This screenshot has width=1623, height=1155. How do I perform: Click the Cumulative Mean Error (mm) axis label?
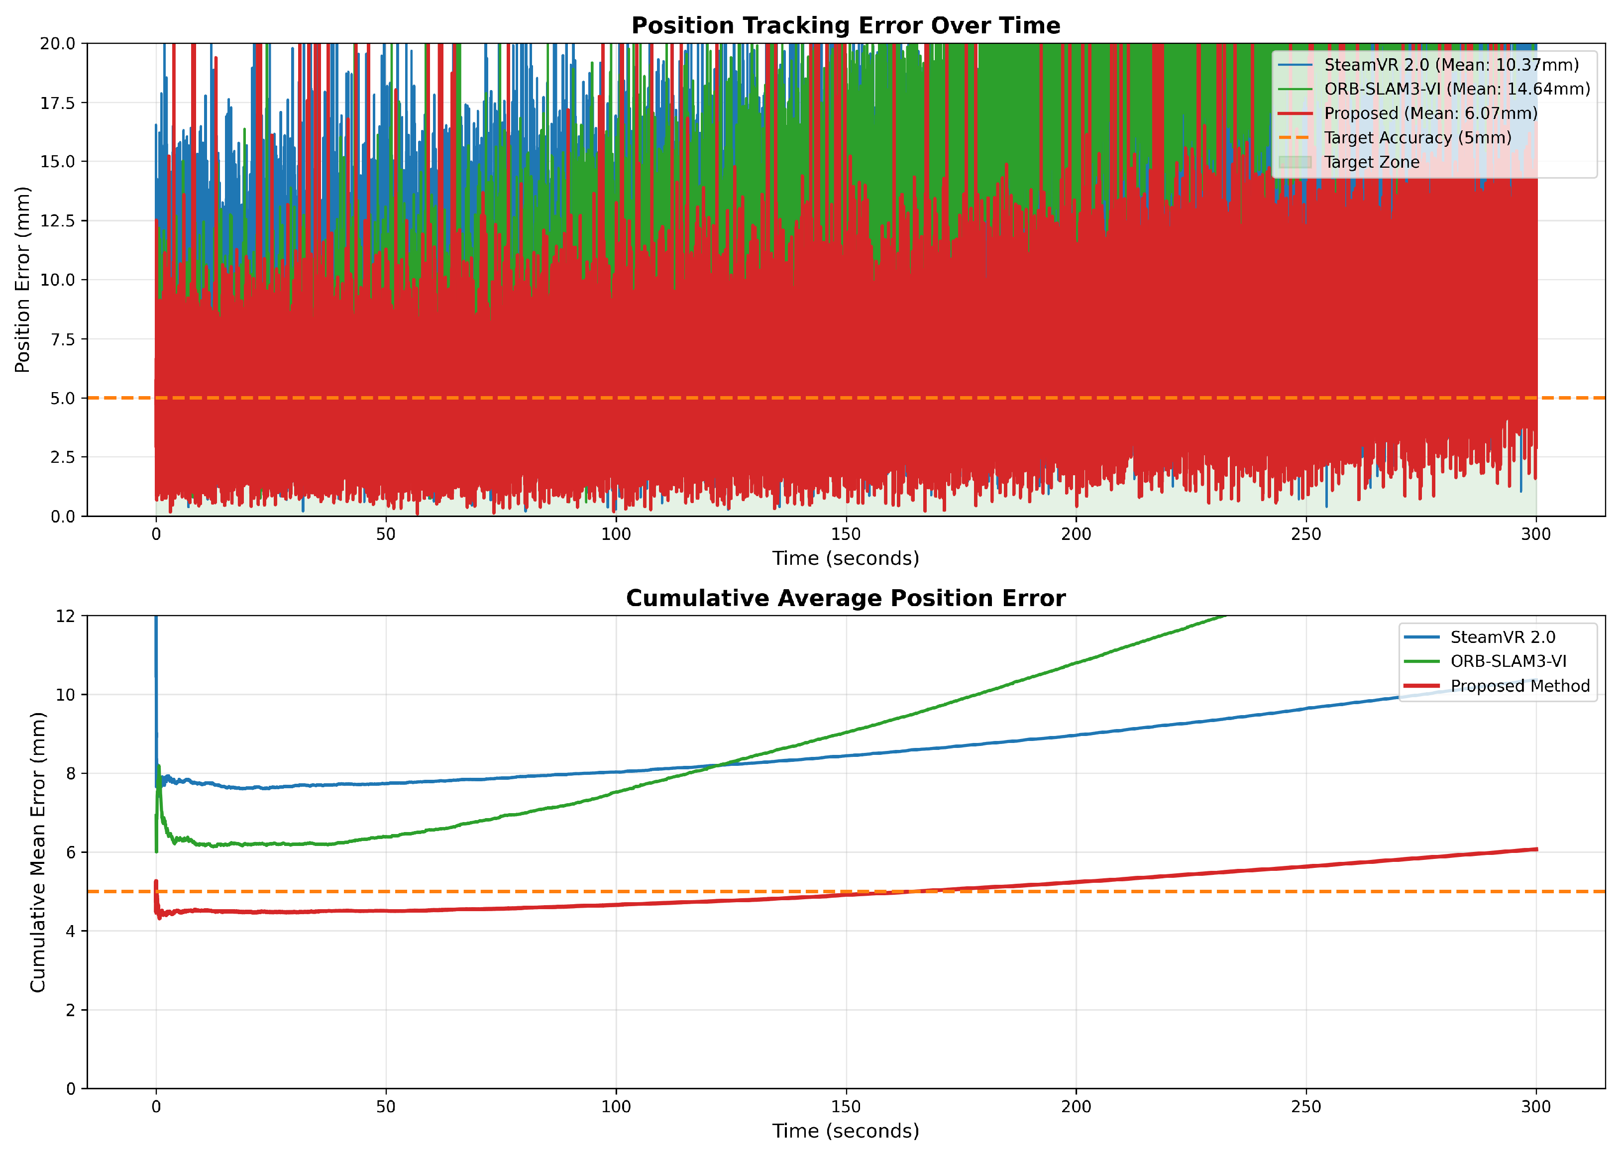38,852
